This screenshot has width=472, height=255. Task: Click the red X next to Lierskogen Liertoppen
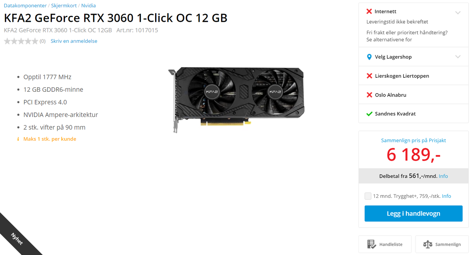pos(369,76)
